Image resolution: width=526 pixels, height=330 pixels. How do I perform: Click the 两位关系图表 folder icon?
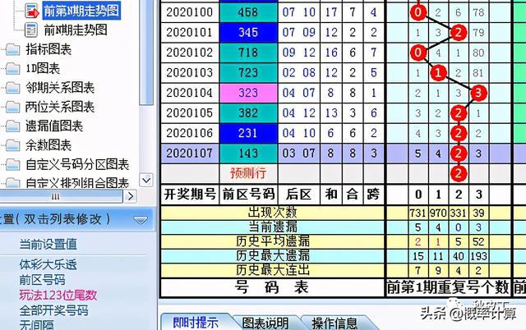(x=13, y=106)
